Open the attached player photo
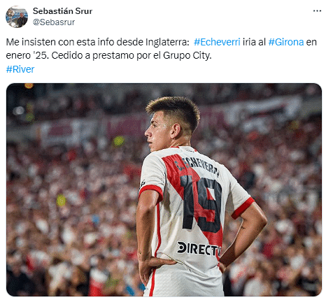Viewport: 326px width, 302px height. click(164, 189)
